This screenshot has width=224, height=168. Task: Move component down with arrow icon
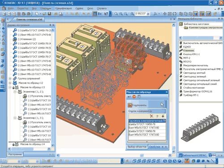163,116
